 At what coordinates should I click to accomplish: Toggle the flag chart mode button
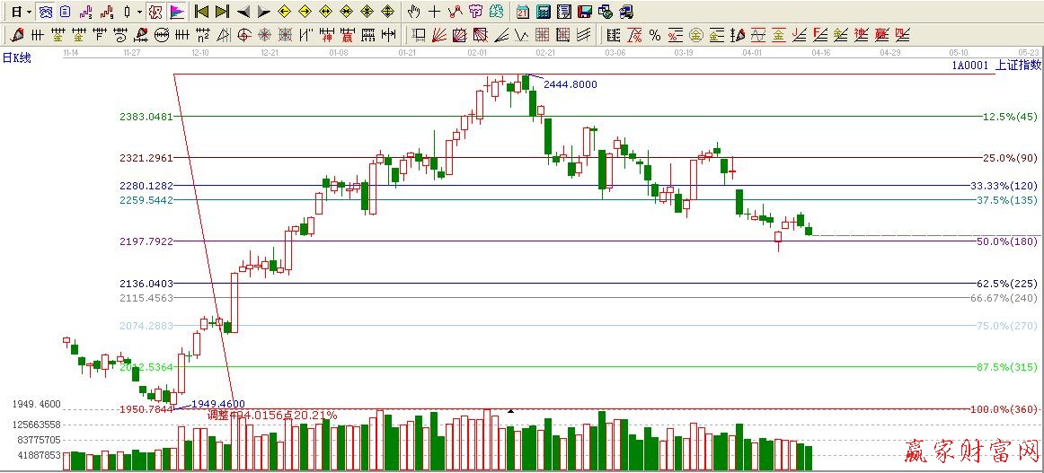177,12
